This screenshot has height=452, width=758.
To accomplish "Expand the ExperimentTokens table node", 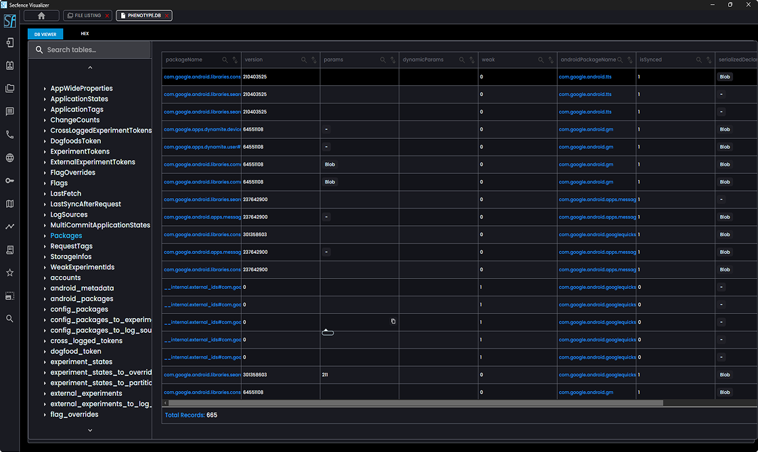I will point(45,152).
